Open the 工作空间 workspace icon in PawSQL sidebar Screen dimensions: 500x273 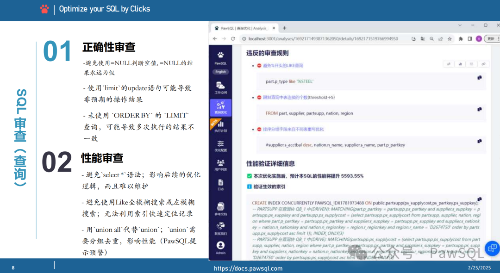(x=221, y=87)
